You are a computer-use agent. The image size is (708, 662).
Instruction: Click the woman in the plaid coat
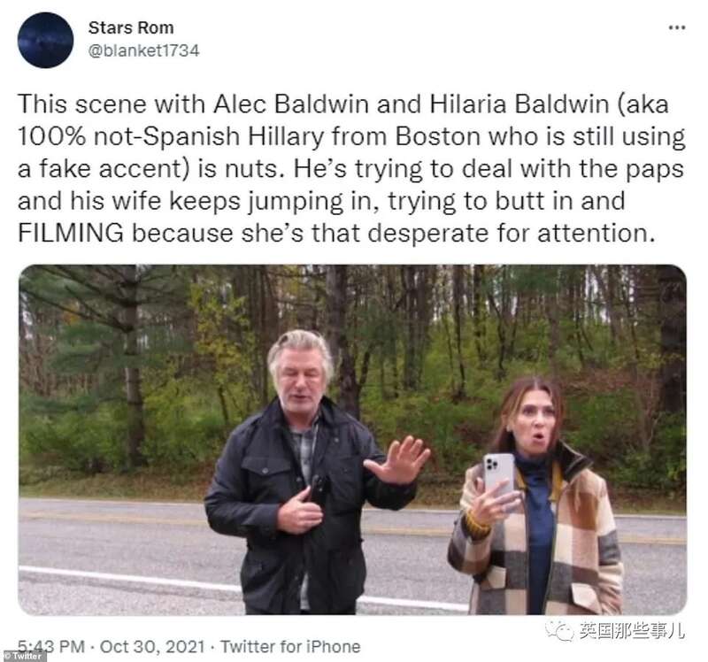click(x=535, y=496)
